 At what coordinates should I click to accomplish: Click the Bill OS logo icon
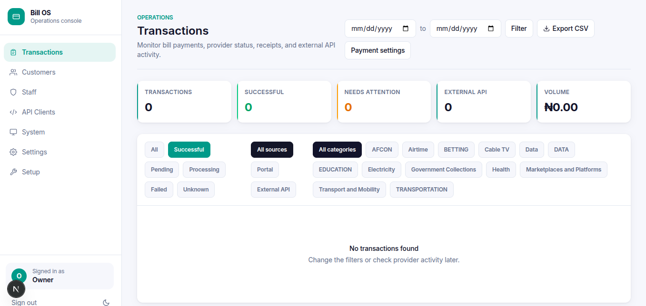pyautogui.click(x=16, y=17)
